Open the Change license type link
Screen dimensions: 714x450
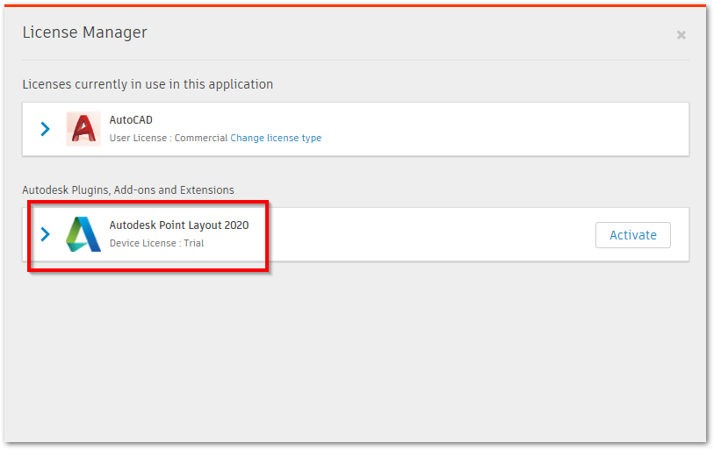pos(276,138)
